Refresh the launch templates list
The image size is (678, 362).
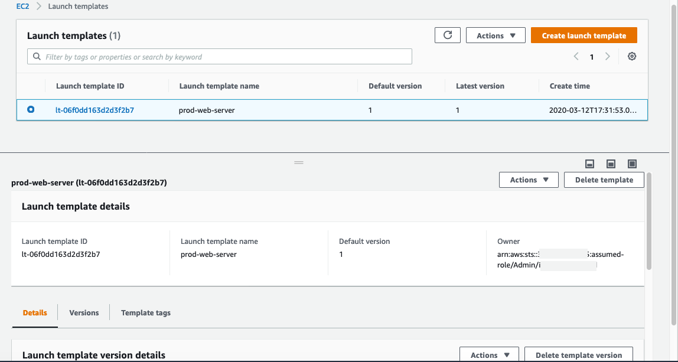coord(447,35)
